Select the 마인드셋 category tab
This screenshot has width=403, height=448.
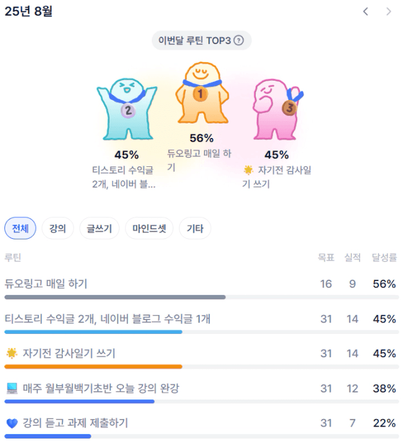tap(149, 228)
